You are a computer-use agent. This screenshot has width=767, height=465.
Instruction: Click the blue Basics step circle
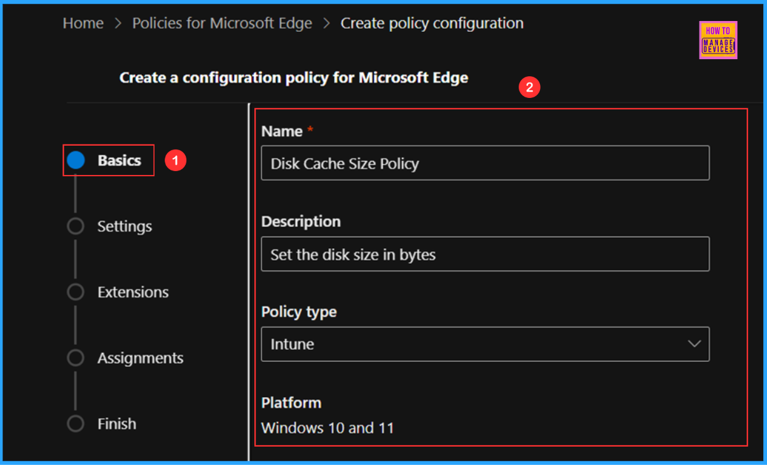[x=76, y=160]
